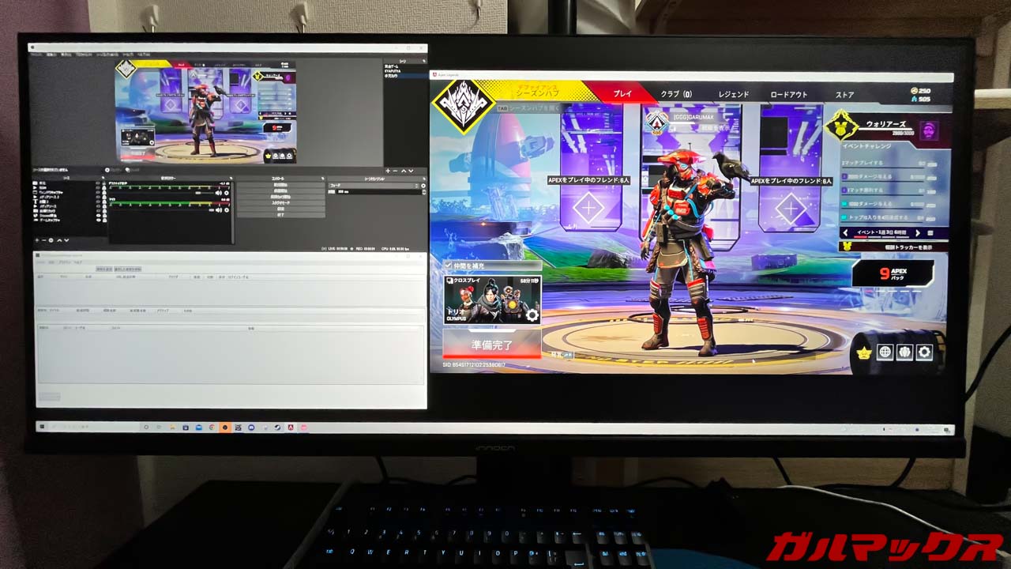This screenshot has width=1011, height=569.
Task: Select the globe icon beside the lobby settings gear
Action: click(884, 352)
